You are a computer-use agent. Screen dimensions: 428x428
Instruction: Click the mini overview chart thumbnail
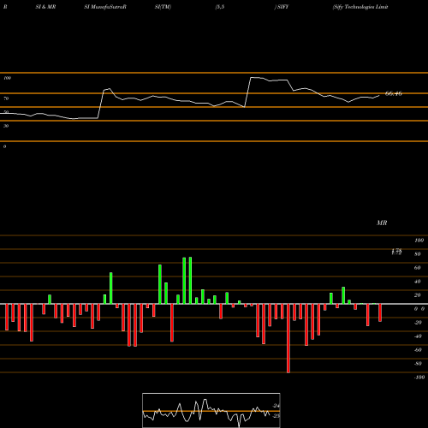[x=211, y=410]
